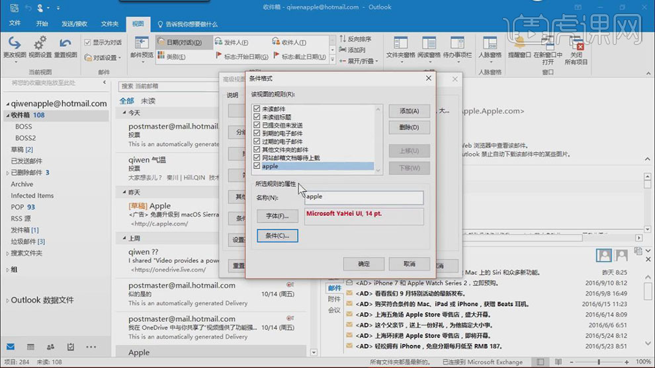This screenshot has height=368, width=655.
Task: Open the 字体(F)... font dialog button
Action: click(277, 216)
